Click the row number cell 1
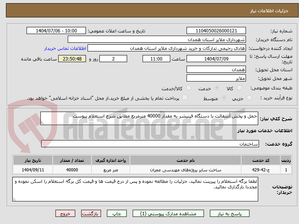 tap(286, 170)
